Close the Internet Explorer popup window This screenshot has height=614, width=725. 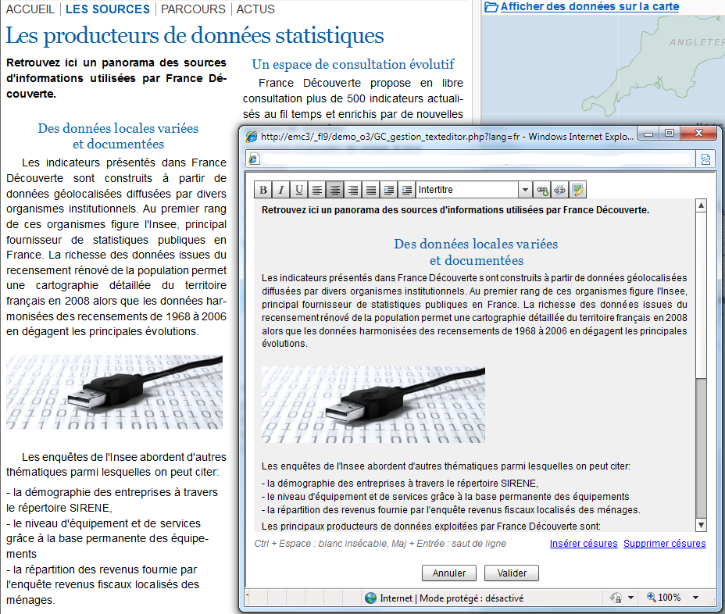(x=698, y=134)
